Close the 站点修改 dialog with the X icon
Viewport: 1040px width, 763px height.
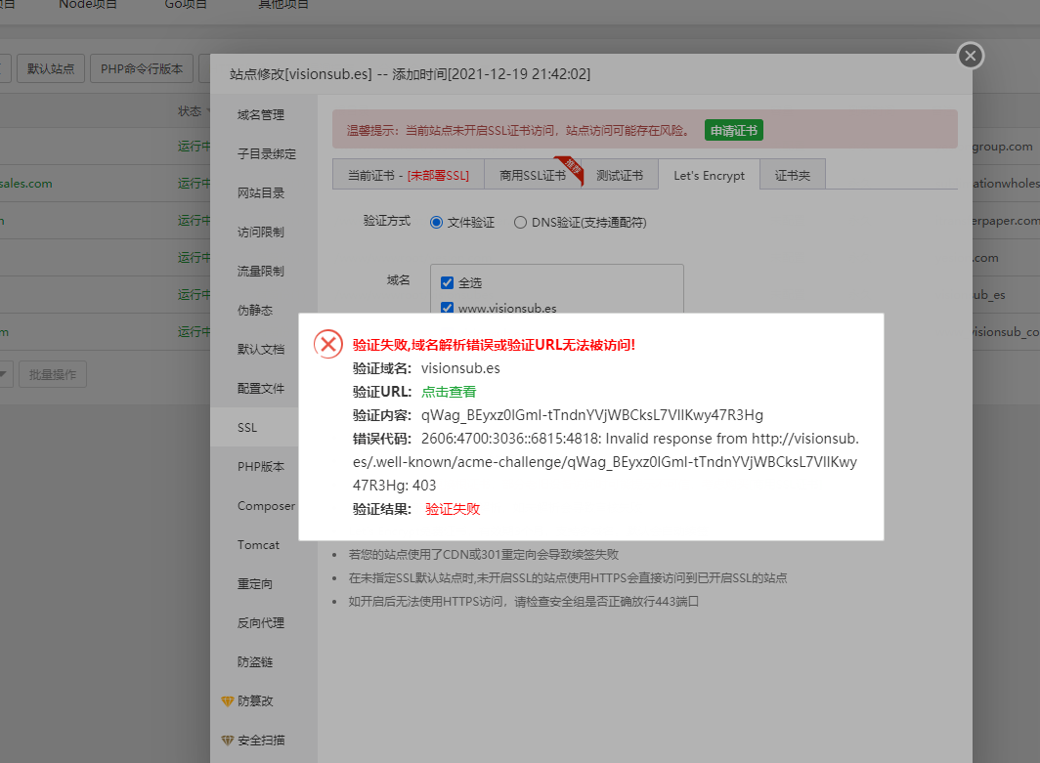(970, 56)
